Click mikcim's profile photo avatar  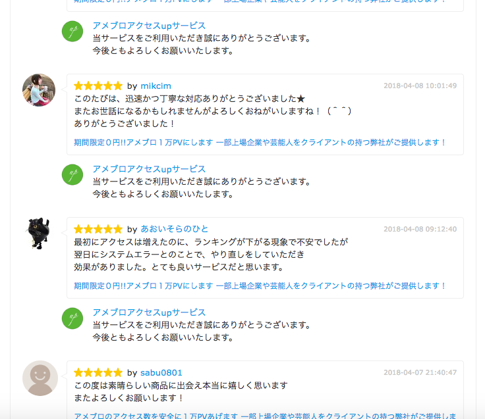click(x=39, y=90)
